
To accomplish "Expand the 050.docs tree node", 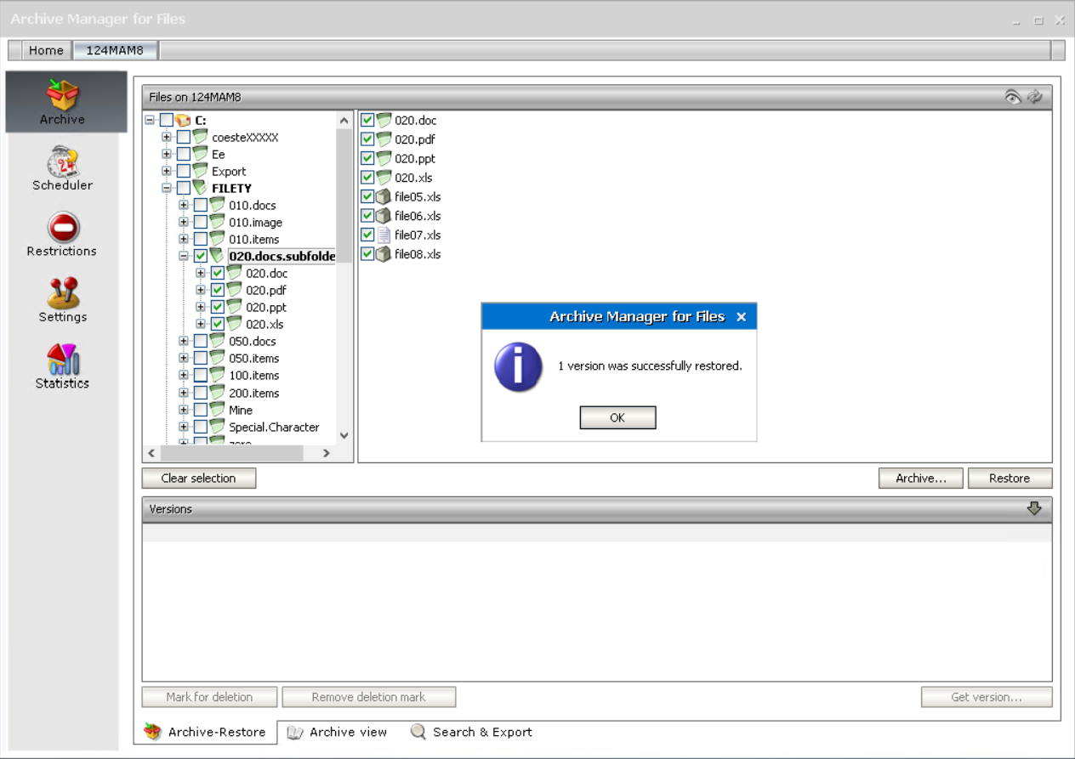I will click(x=184, y=341).
